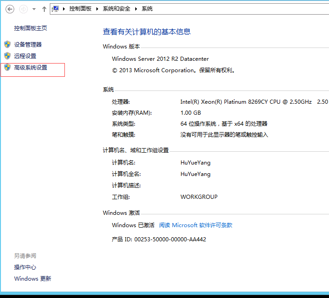329x298 pixels.
Task: Click HuYueYang next to 计算机名
Action: [x=196, y=163]
